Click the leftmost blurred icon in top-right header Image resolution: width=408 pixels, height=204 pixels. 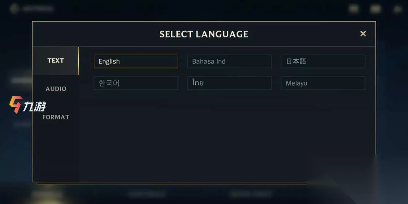tap(354, 9)
